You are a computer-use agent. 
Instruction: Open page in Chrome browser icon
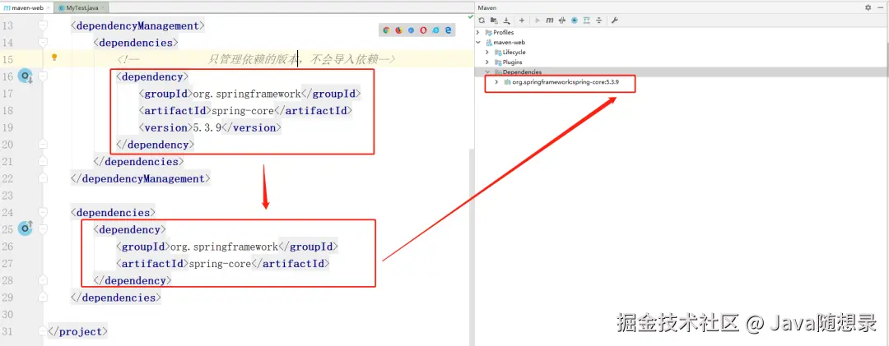tap(386, 30)
